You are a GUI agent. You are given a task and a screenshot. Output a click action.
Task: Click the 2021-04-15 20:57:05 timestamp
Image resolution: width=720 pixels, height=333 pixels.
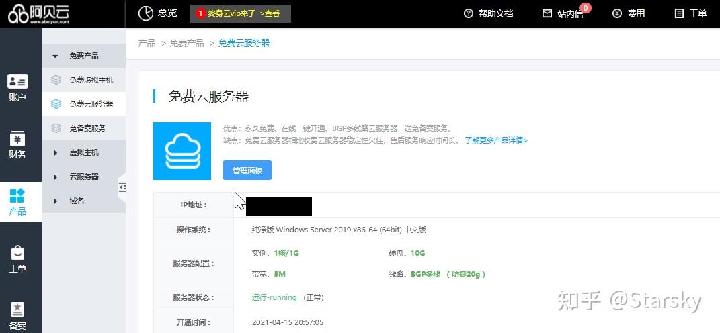[288, 322]
